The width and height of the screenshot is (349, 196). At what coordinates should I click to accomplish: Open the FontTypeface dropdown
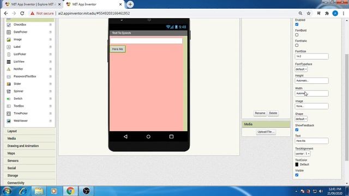click(301, 69)
